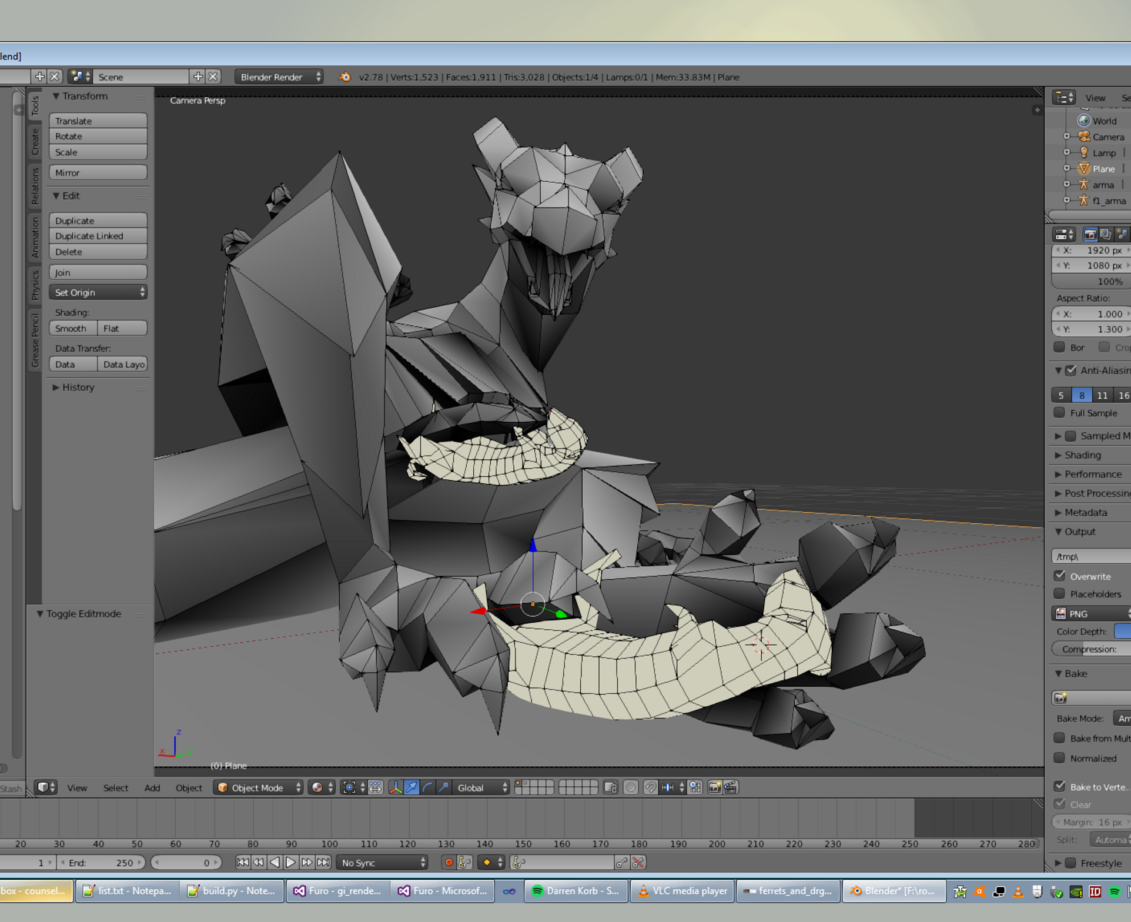Viewport: 1131px width, 922px height.
Task: Click the World globe icon in outliner
Action: (x=1084, y=121)
